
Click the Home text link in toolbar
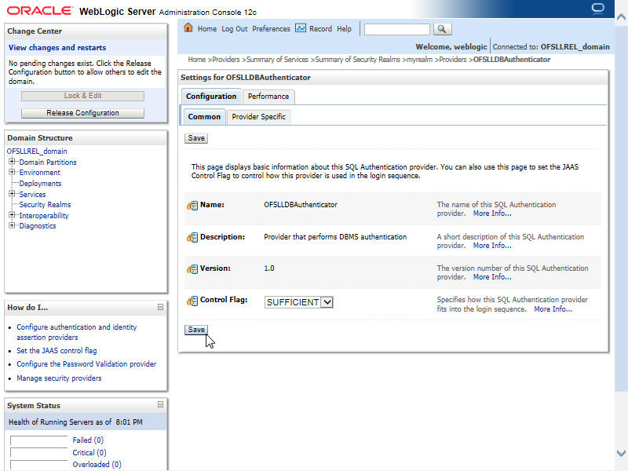coord(207,29)
